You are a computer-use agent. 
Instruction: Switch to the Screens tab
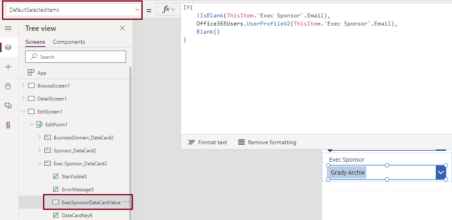point(35,42)
